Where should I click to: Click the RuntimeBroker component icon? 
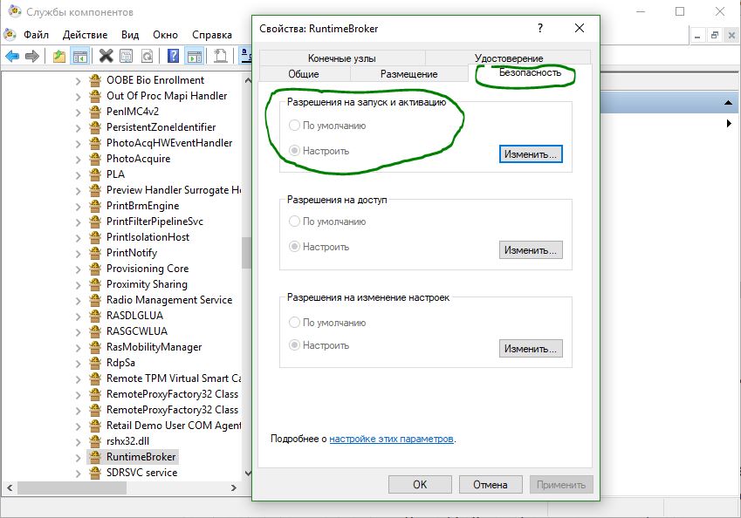pos(95,457)
